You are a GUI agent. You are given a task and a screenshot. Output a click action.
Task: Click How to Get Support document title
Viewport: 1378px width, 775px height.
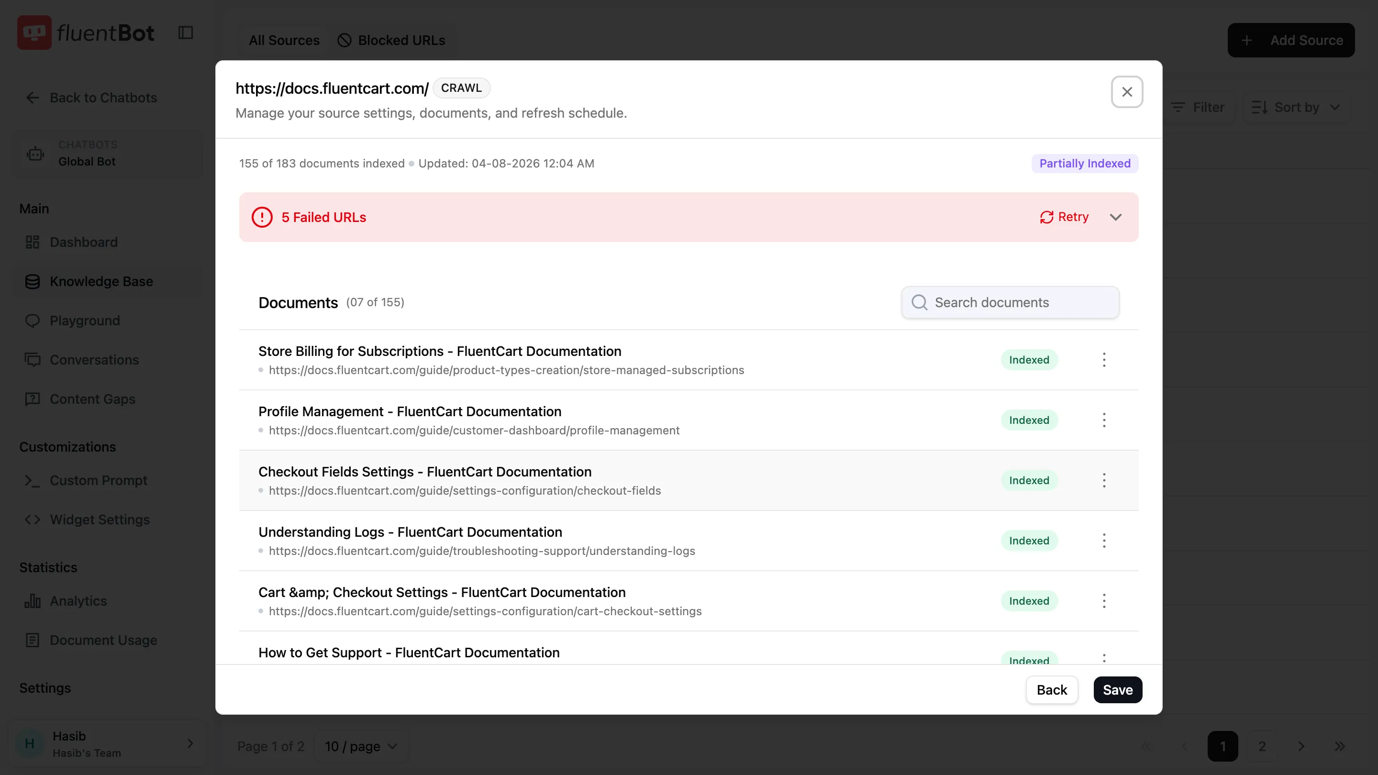tap(409, 653)
